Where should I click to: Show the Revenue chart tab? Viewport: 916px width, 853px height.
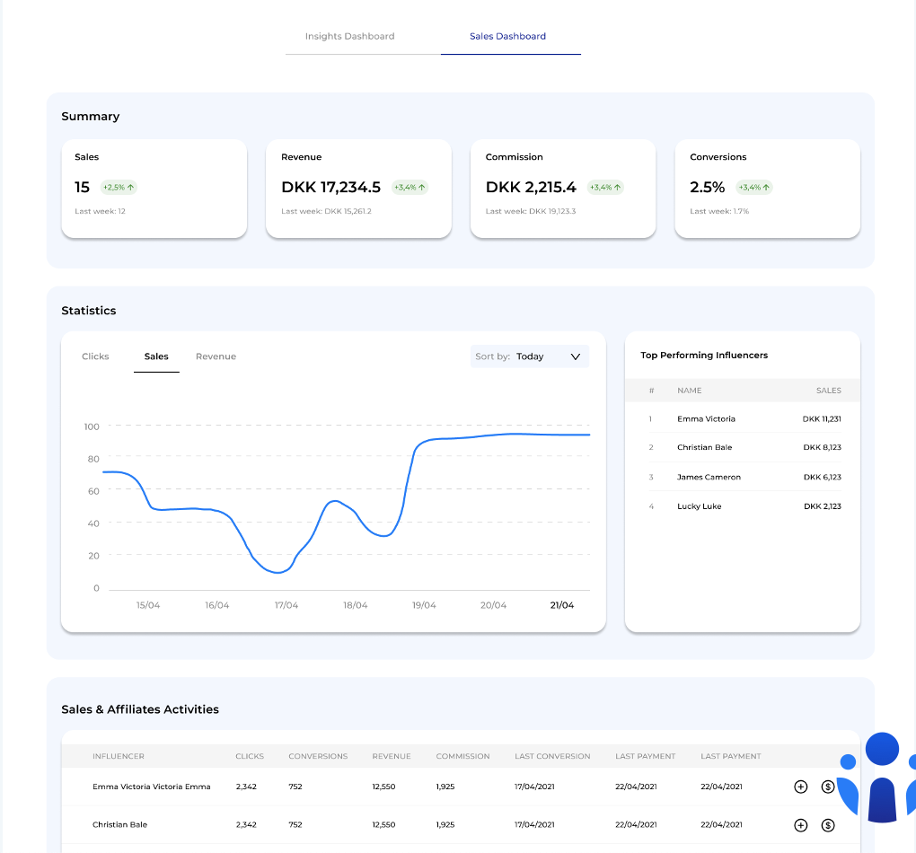click(x=216, y=356)
